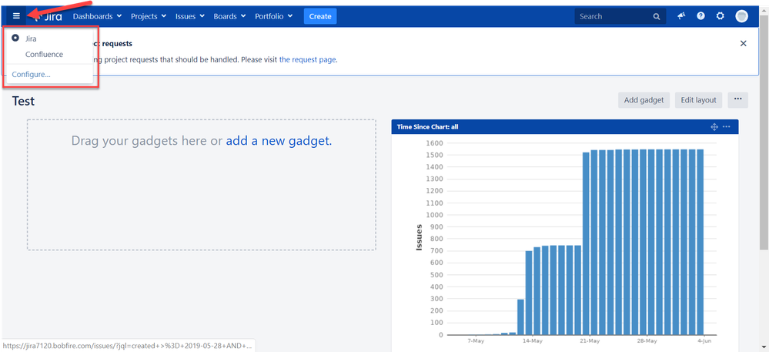Screen dimensions: 769x352
Task: Click the Issues axis label
Action: click(420, 238)
